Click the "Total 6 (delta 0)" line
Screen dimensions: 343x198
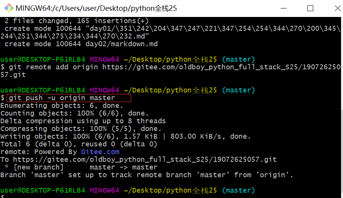click(78, 144)
